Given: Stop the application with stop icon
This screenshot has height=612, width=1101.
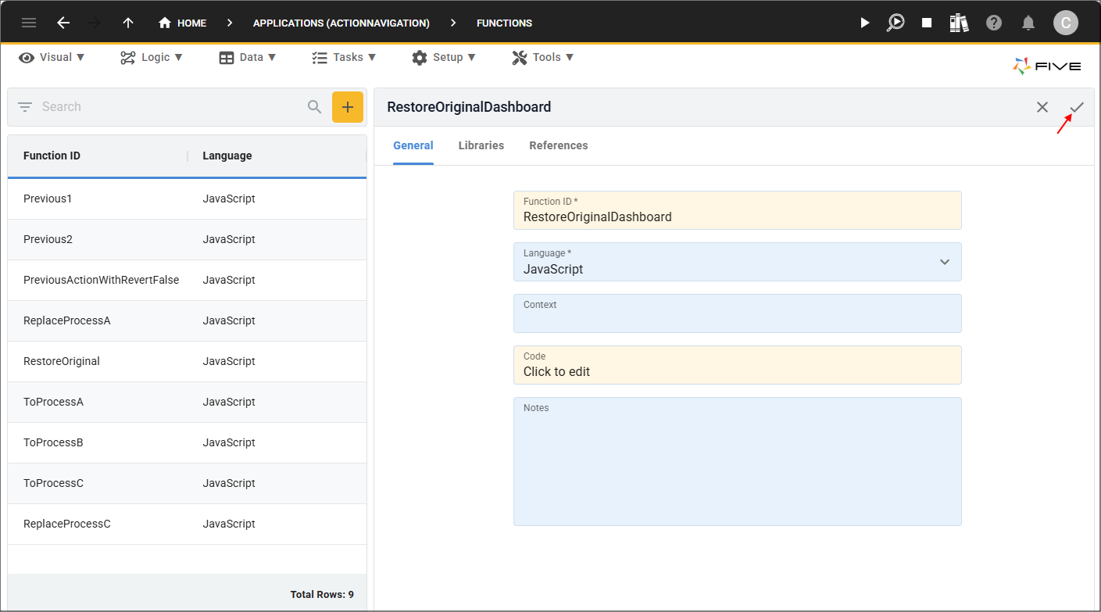Looking at the screenshot, I should click(x=927, y=23).
